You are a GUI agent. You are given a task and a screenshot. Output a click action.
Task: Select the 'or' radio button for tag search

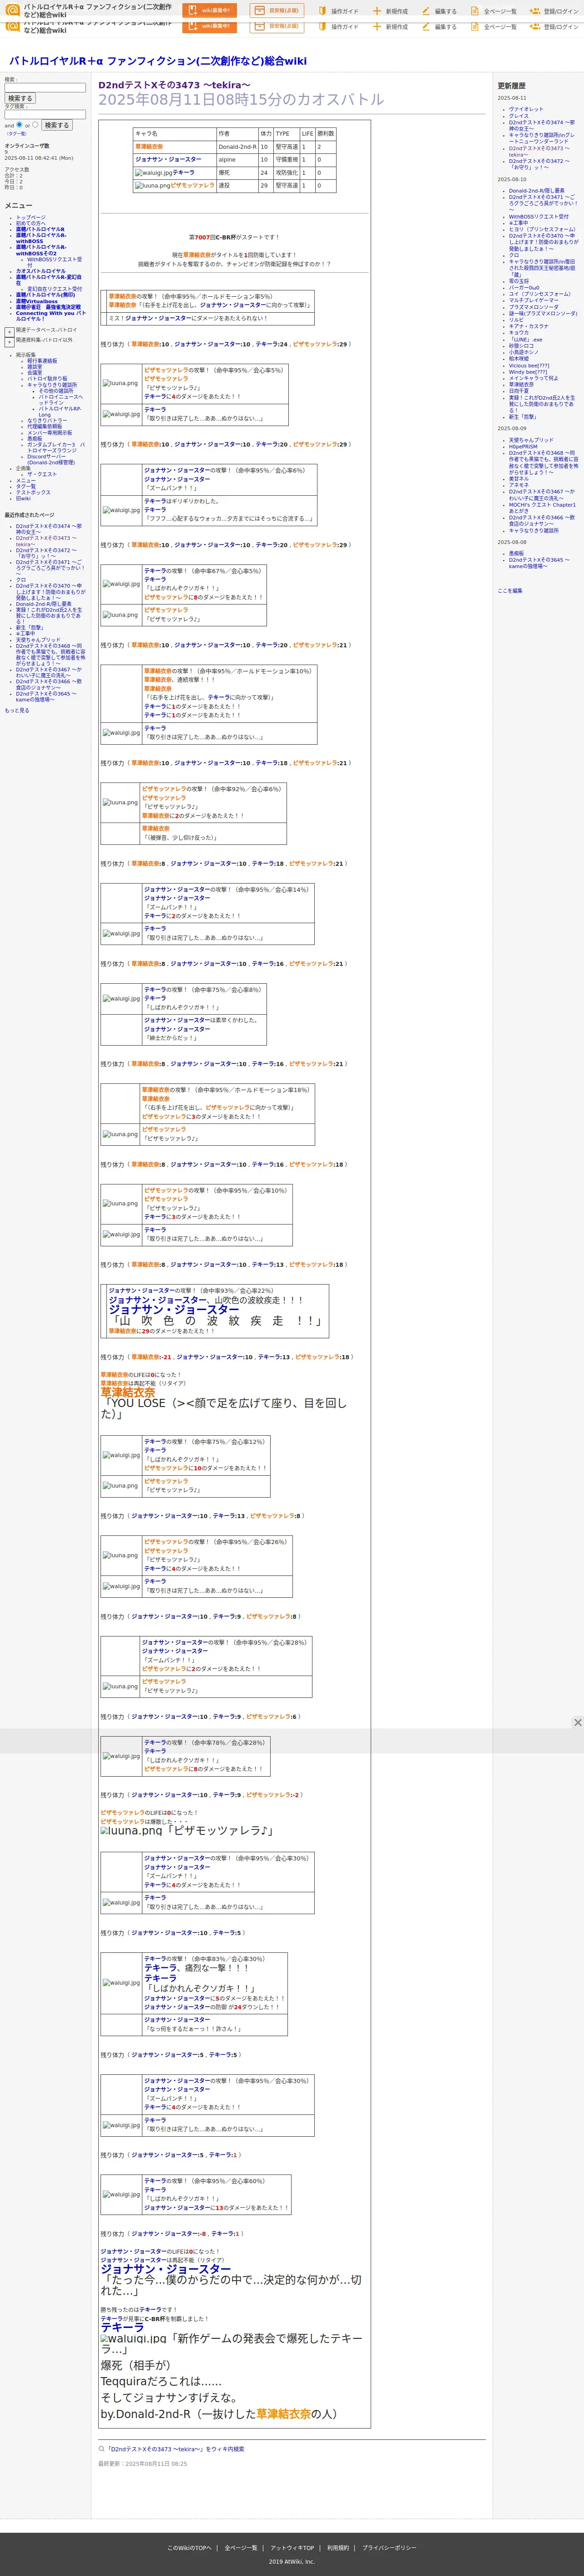click(x=36, y=125)
